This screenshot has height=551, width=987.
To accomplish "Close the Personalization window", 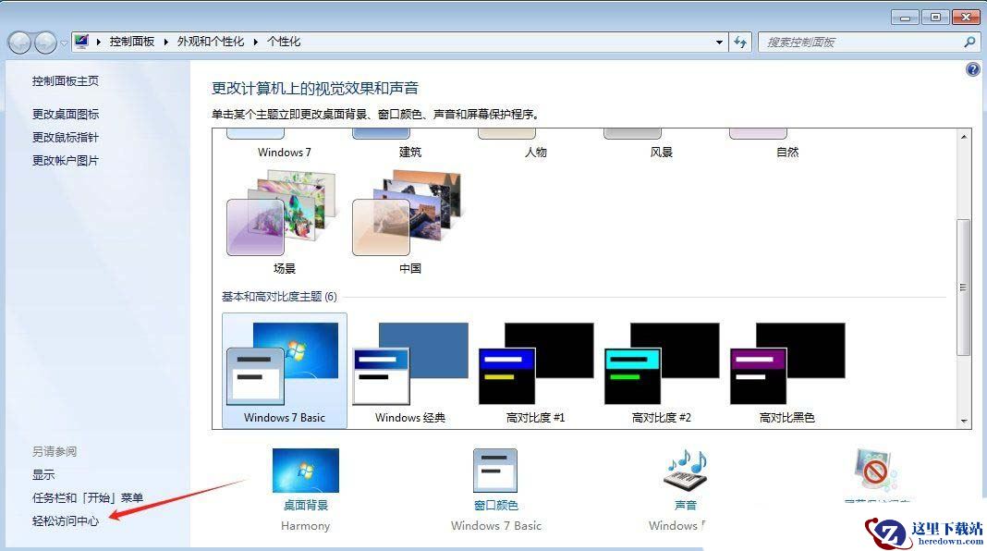I will tap(966, 17).
